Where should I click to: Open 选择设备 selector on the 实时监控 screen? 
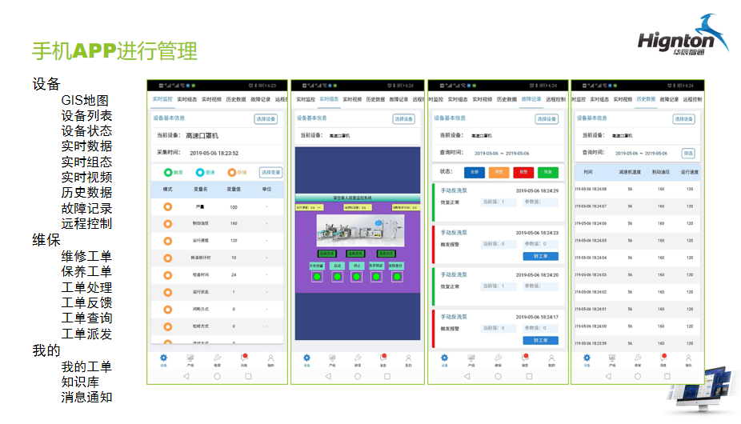point(266,119)
